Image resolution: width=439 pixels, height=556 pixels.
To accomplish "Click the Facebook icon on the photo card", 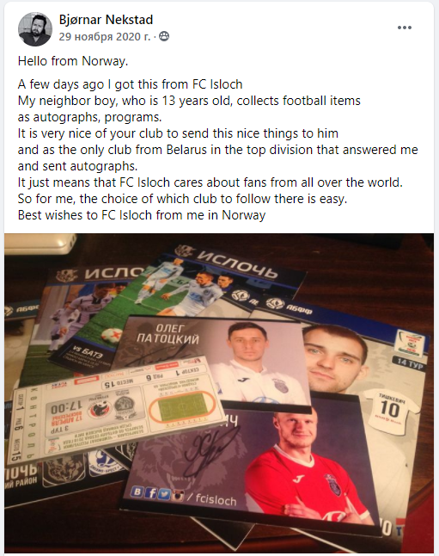I will click(x=152, y=493).
